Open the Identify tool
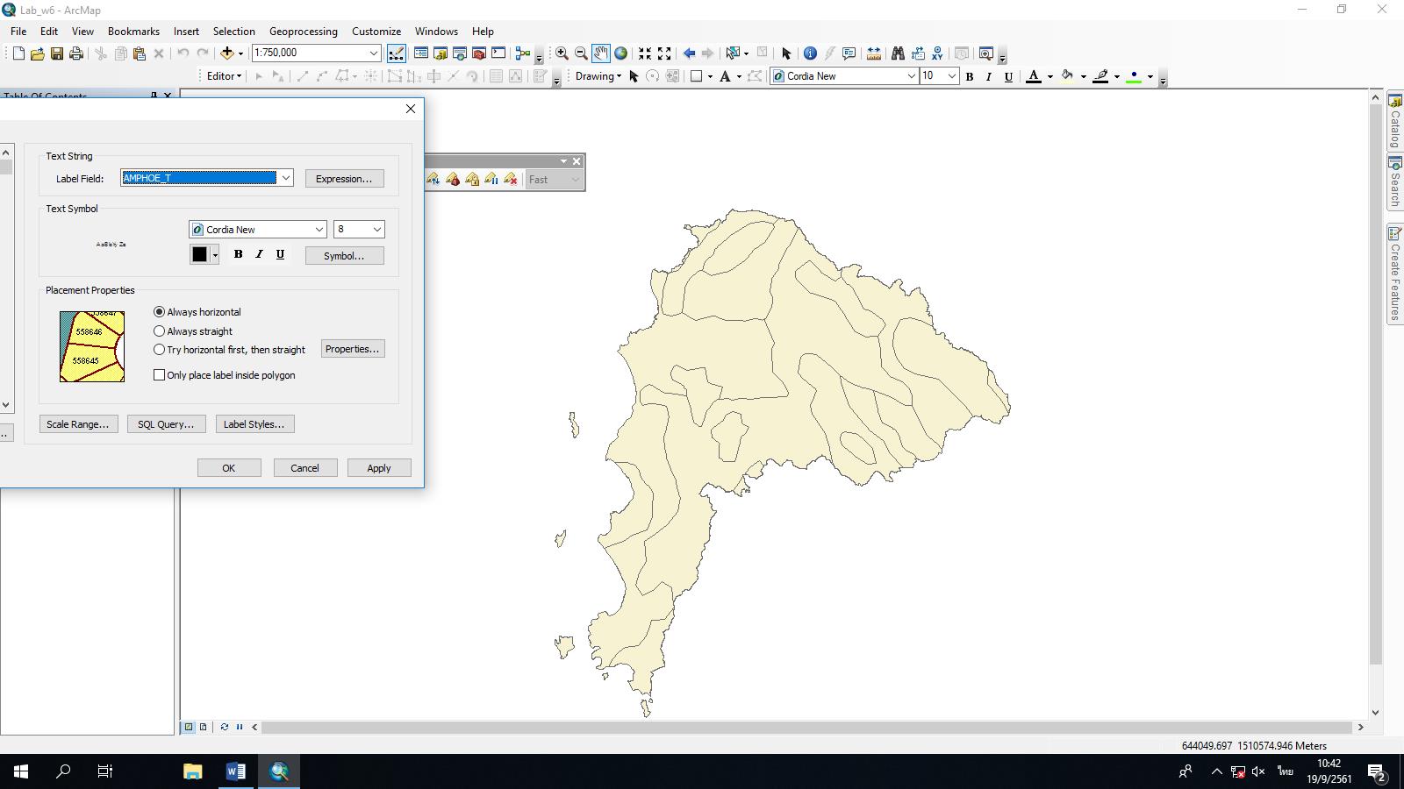 point(810,53)
